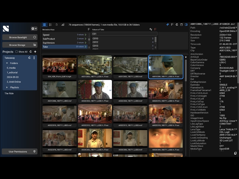Open the 2_Avid-Online folder
This screenshot has height=179, width=239.
(x=14, y=82)
